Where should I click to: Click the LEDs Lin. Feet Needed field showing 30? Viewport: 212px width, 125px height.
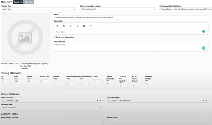pos(123,86)
